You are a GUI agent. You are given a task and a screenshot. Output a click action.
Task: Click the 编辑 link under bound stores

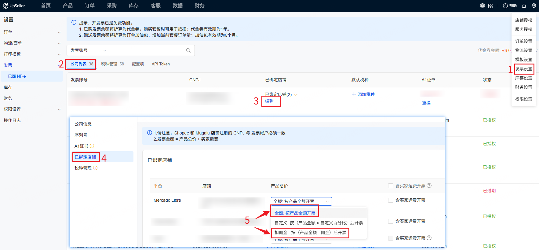(x=269, y=101)
